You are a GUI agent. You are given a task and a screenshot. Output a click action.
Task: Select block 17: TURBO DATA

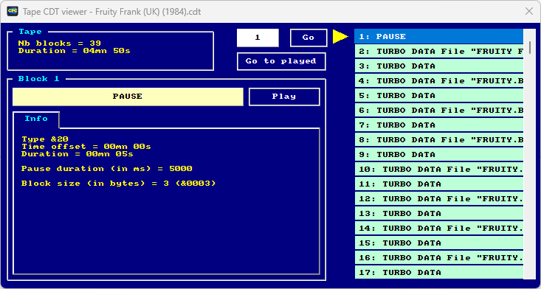439,273
